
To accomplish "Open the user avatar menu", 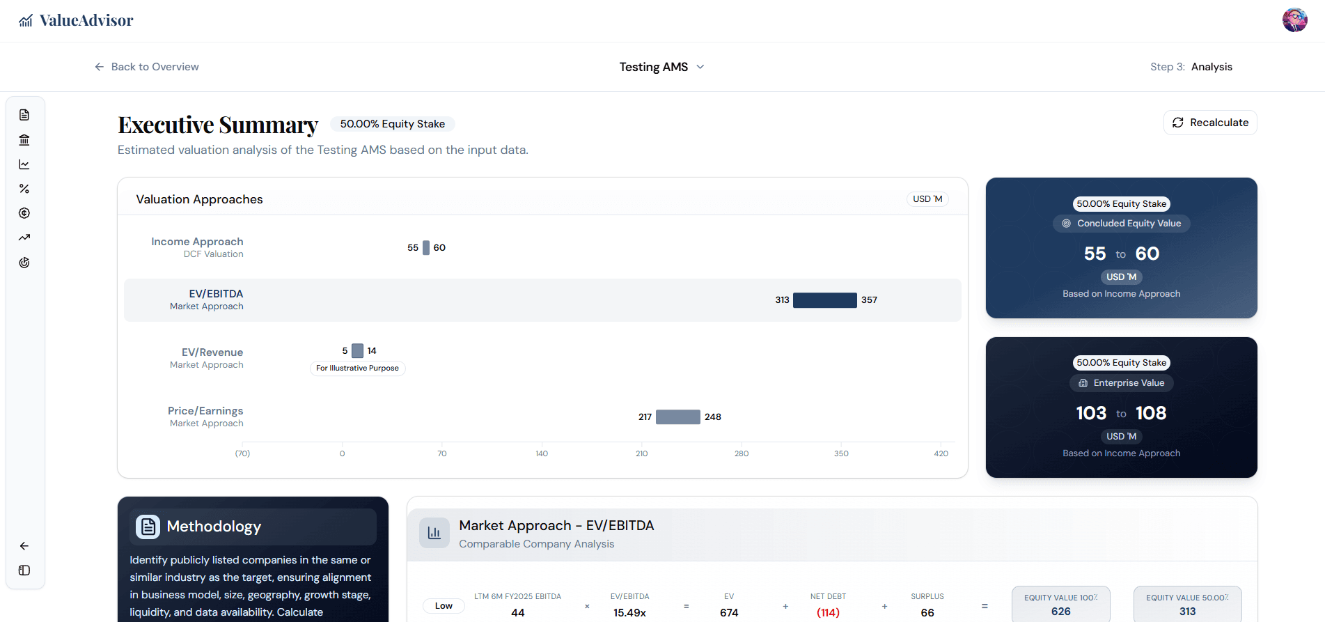I will [x=1294, y=20].
